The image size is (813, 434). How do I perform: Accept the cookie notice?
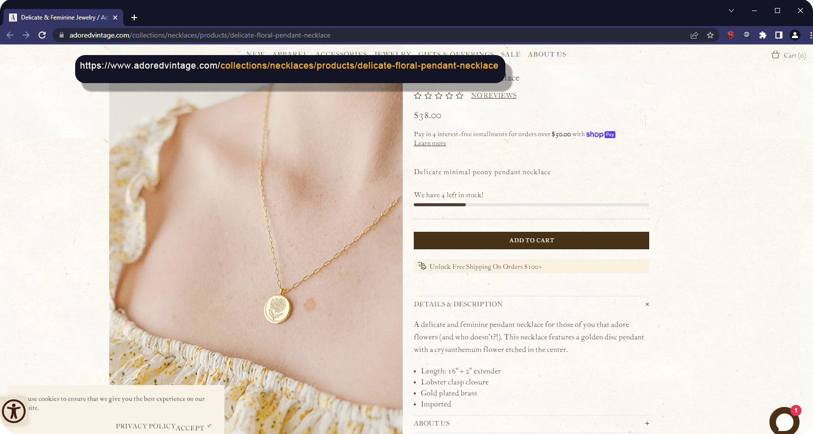click(x=194, y=427)
